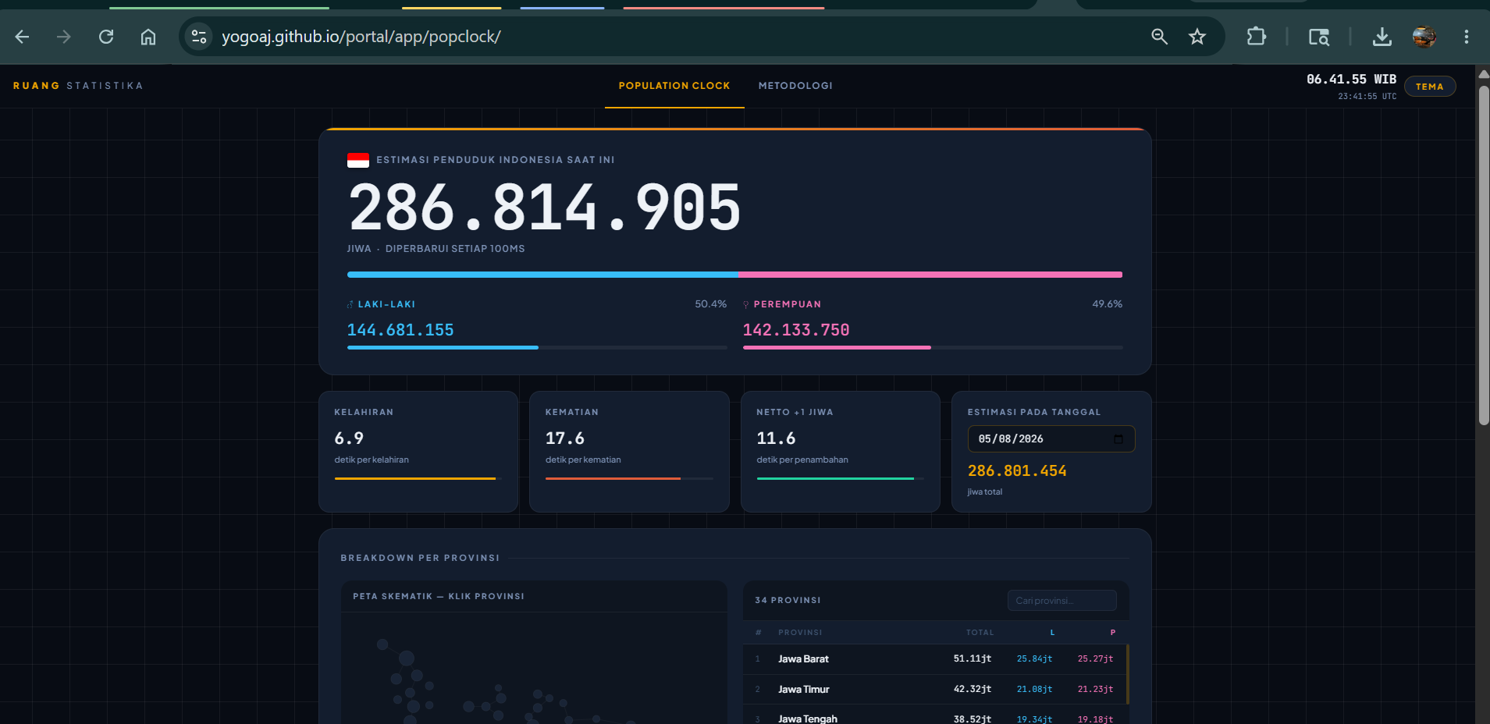Image resolution: width=1490 pixels, height=724 pixels.
Task: Click the page vertical scrollbar
Action: 1483,254
